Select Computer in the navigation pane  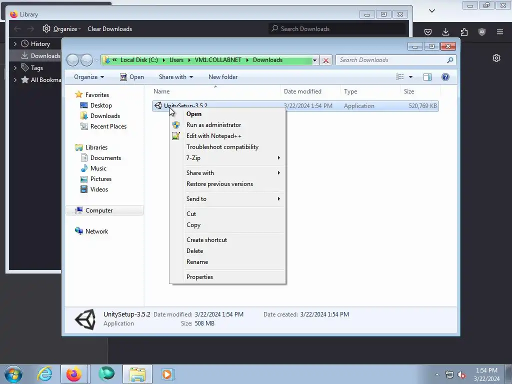click(99, 210)
